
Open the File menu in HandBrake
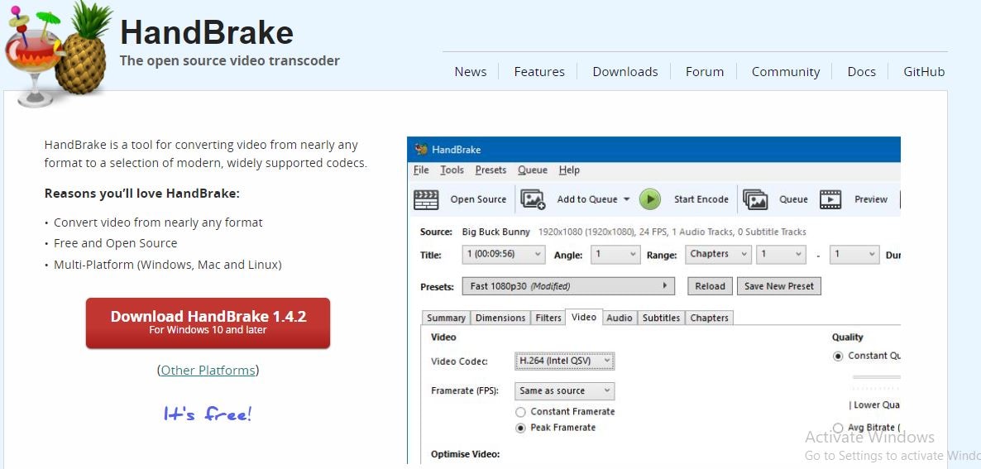pos(421,170)
